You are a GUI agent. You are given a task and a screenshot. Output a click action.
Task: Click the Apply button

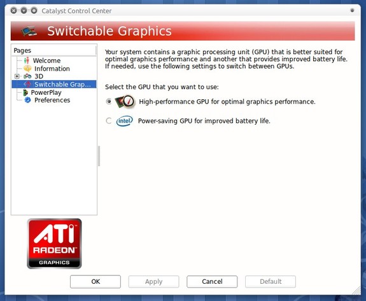click(153, 282)
